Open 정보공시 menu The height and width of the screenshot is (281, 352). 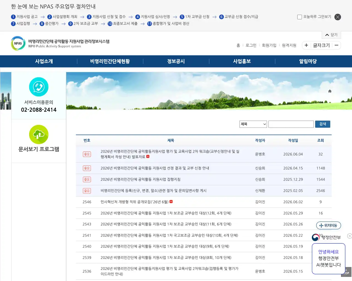point(176,61)
